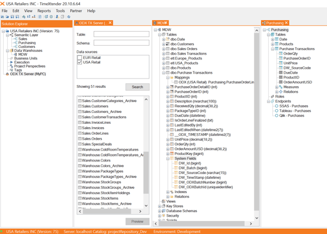Click the Key Stores icon in MDW tree
Screen dimensions: 327x234
tap(163, 206)
